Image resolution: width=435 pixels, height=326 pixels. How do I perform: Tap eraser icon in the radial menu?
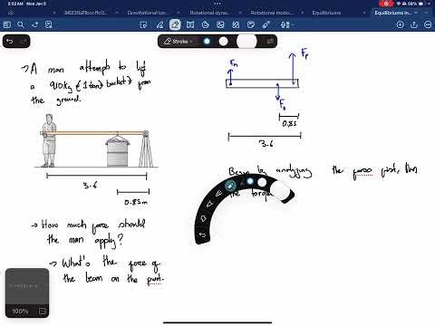click(230, 187)
